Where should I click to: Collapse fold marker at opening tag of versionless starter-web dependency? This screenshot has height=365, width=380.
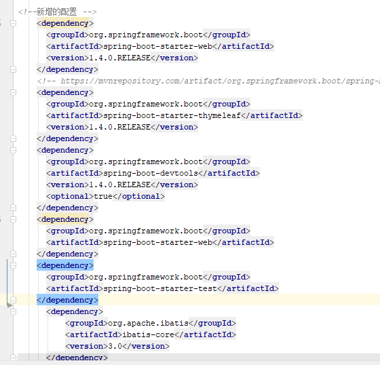point(13,220)
